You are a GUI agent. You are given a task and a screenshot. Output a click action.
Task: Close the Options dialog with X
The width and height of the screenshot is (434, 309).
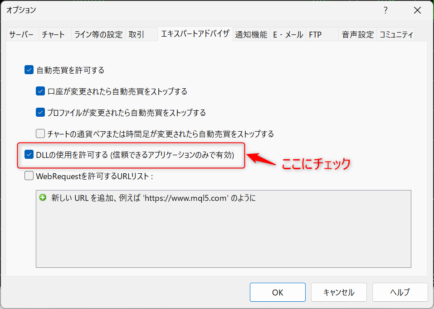[x=417, y=10]
